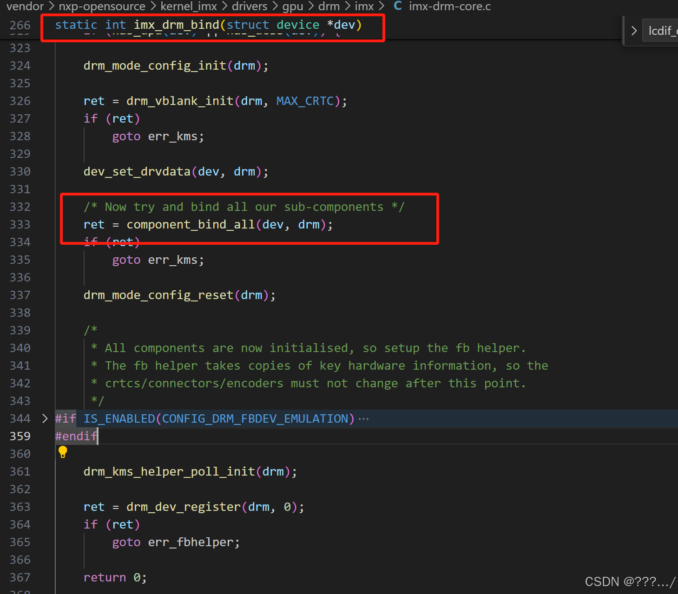Open the imx breadcrumb dropdown

point(364,6)
